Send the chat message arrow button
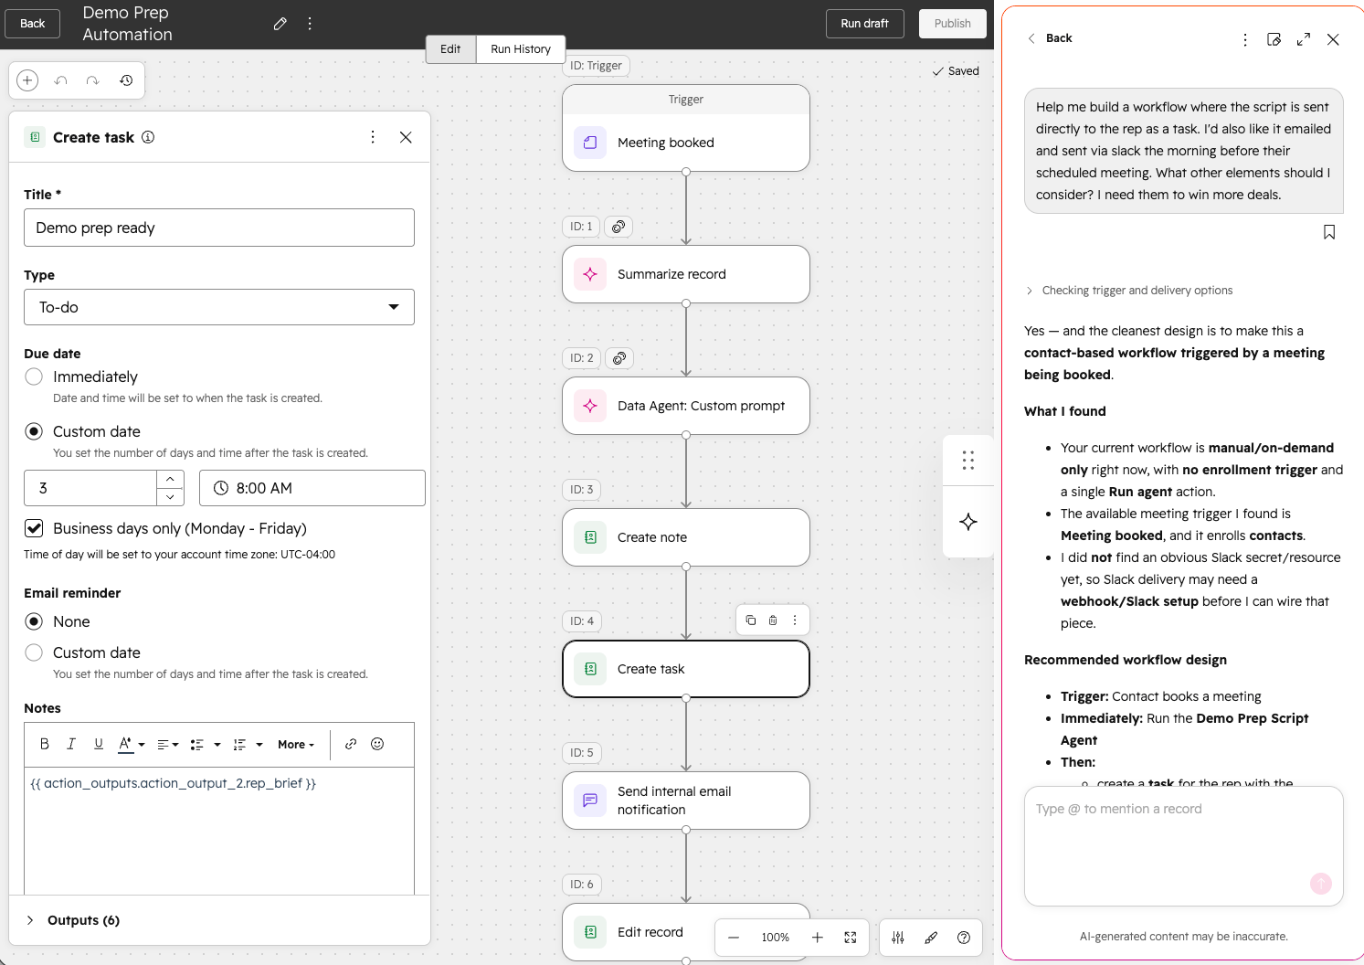 coord(1321,884)
